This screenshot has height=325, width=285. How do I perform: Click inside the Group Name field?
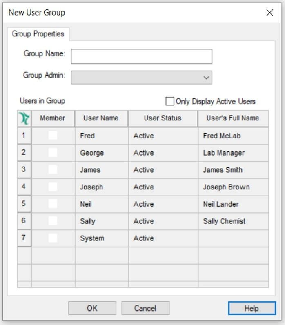pyautogui.click(x=142, y=56)
